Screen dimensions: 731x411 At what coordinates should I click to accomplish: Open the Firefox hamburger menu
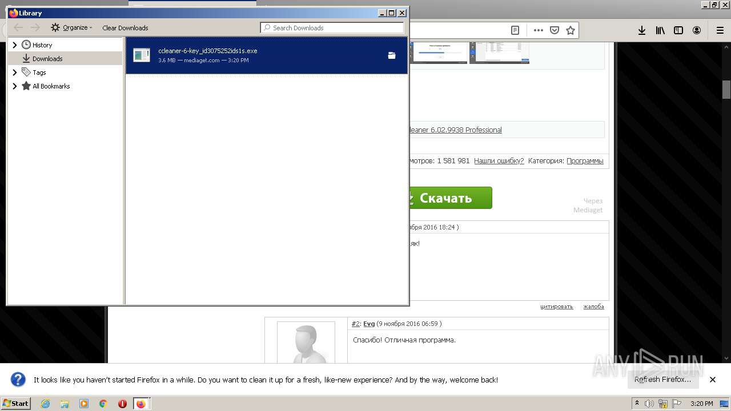point(720,30)
